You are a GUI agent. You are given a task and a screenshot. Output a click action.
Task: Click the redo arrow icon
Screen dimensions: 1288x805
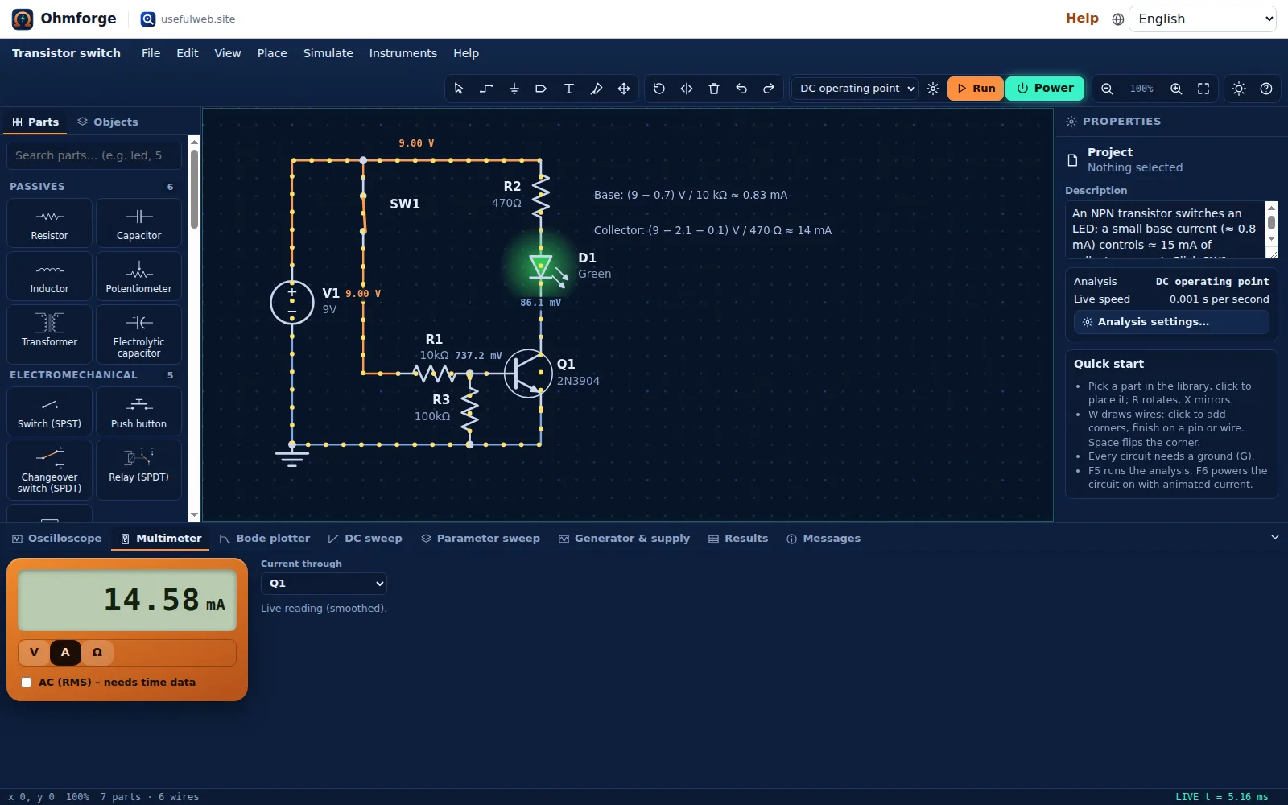click(x=768, y=89)
